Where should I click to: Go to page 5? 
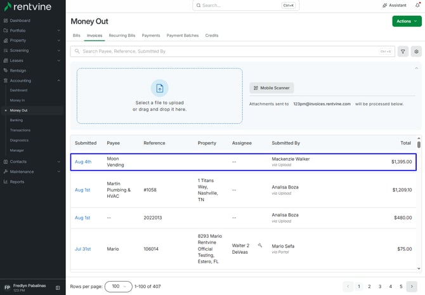click(401, 286)
